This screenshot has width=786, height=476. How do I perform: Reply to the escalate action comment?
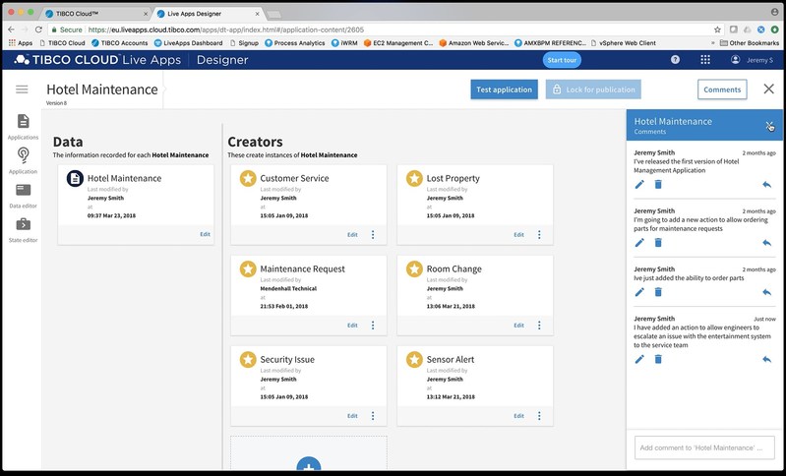point(766,359)
